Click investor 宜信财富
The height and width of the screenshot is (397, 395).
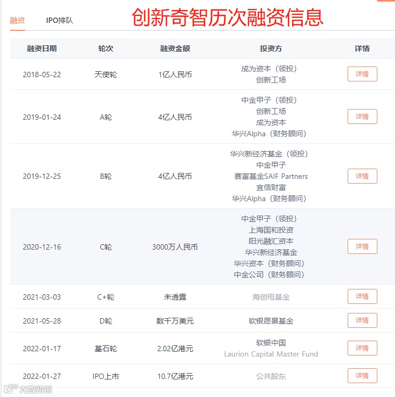pyautogui.click(x=271, y=188)
